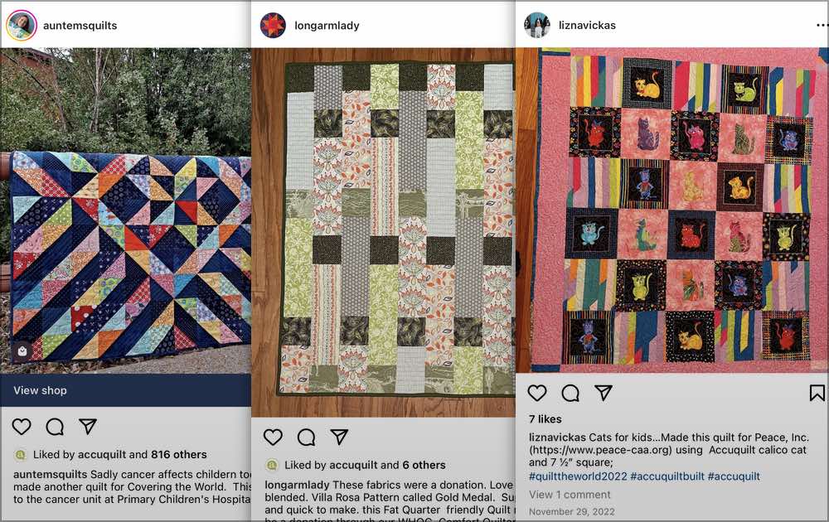Viewport: 829px width, 522px height.
Task: Open the liznavickas profile avatar
Action: (537, 25)
